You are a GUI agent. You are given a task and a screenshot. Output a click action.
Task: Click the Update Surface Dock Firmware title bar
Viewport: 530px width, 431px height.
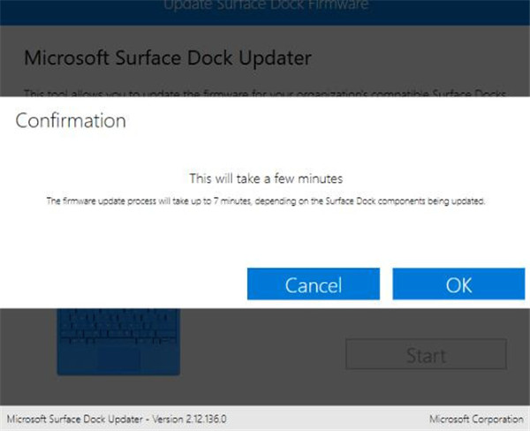coord(265,12)
